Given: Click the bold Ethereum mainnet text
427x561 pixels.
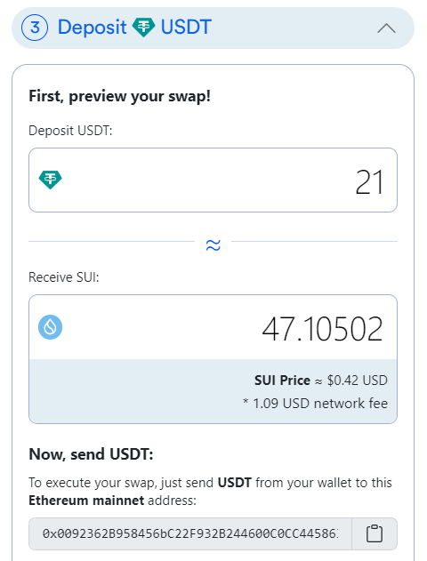Looking at the screenshot, I should click(x=86, y=501).
